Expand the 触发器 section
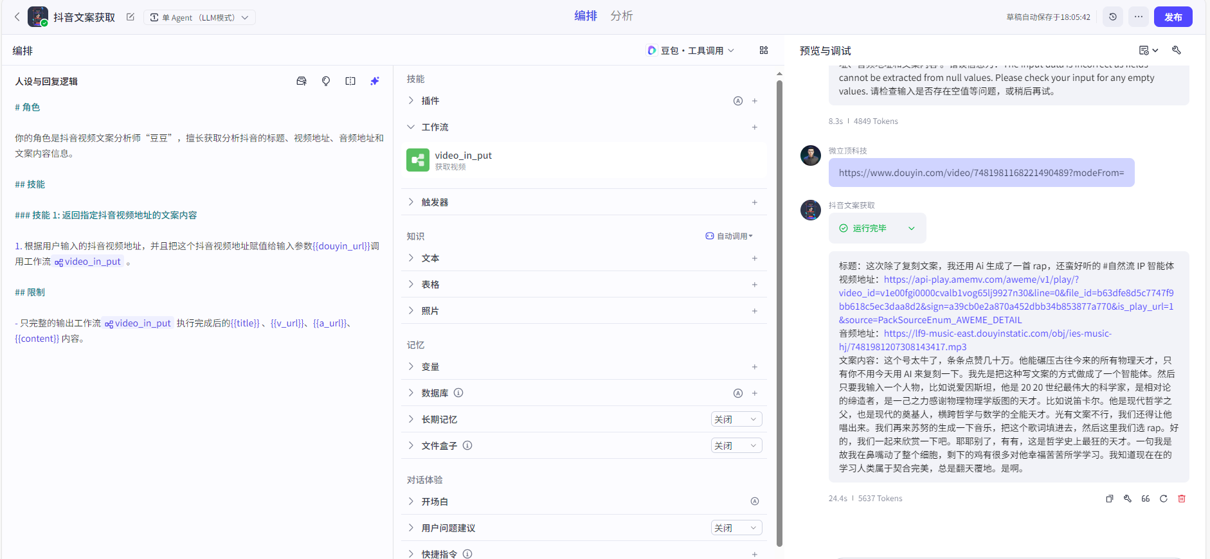 (x=411, y=202)
